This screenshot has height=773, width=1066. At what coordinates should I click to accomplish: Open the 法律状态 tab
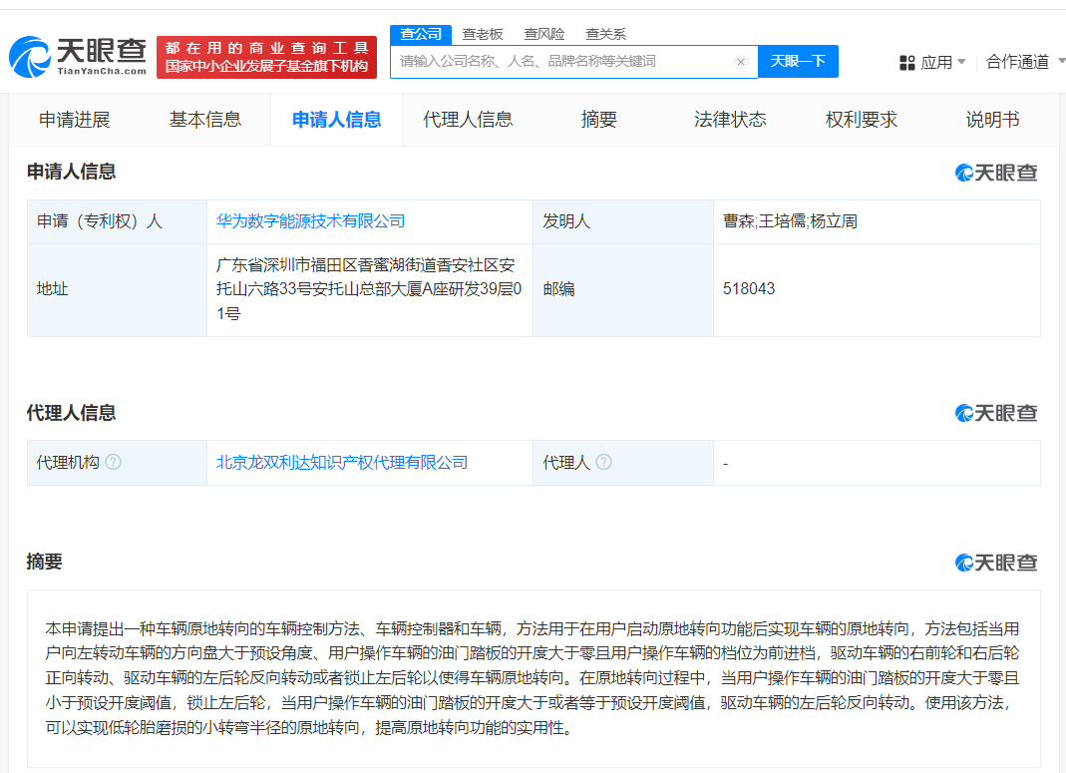pos(730,120)
